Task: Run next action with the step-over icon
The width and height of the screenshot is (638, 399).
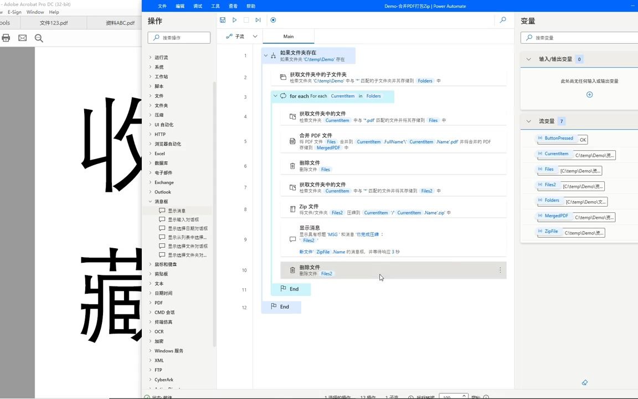Action: tap(258, 20)
